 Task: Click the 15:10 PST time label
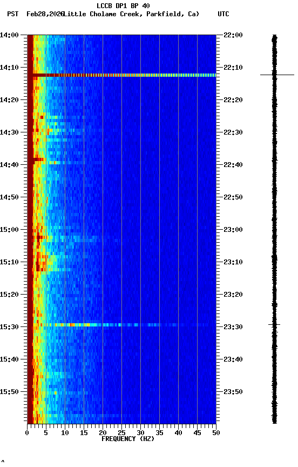click(x=9, y=262)
